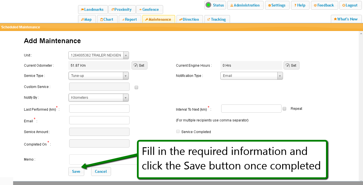This screenshot has height=185, width=363.
Task: Click the green Status indicator icon
Action: [x=209, y=5]
